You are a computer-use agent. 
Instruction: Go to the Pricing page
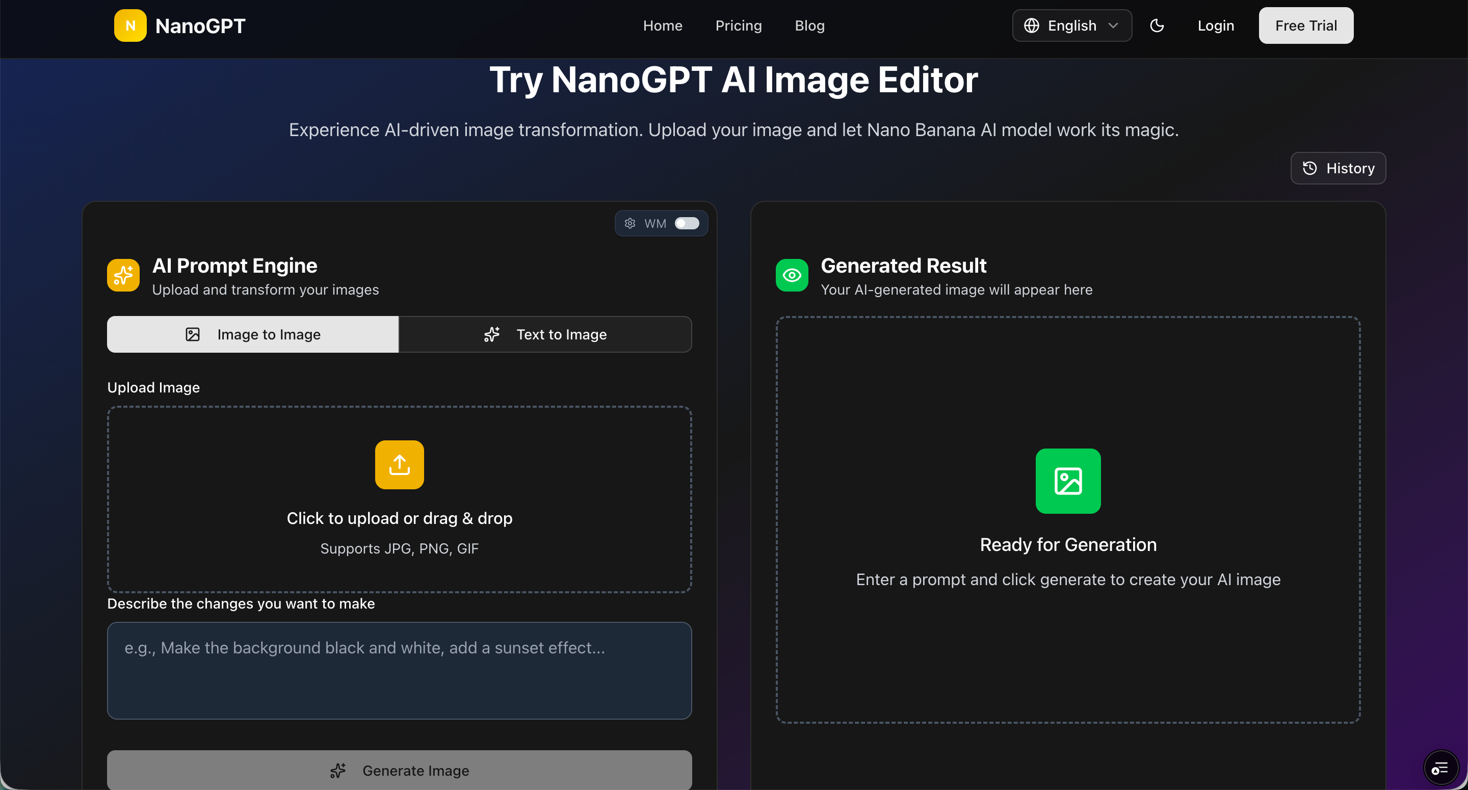pyautogui.click(x=739, y=25)
